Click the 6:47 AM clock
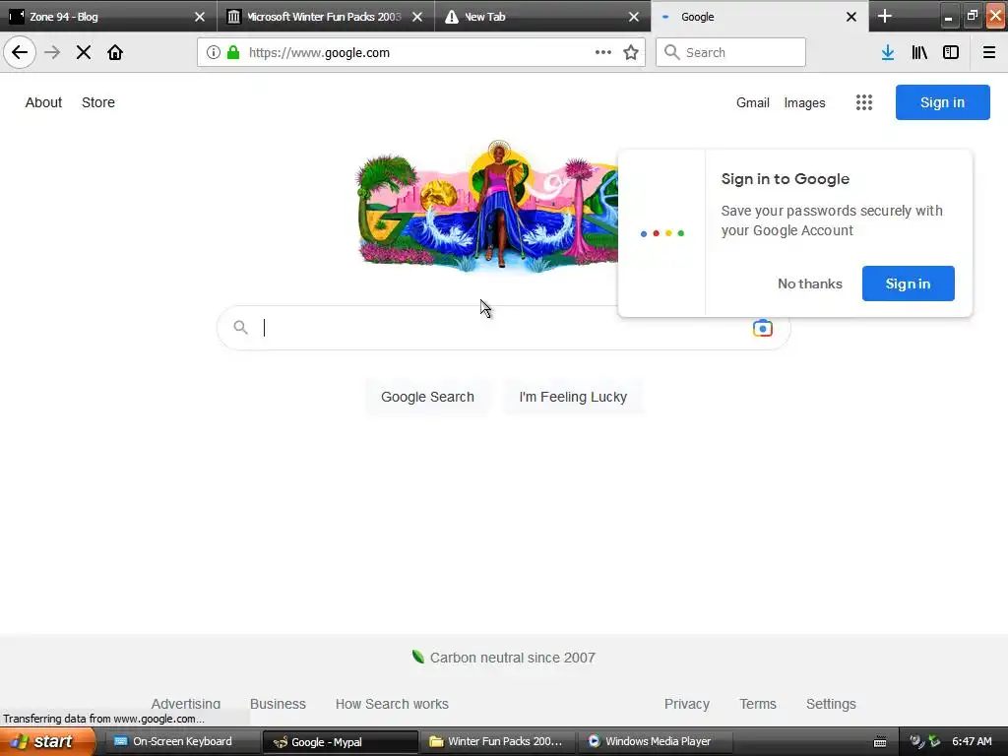The height and width of the screenshot is (756, 1008). click(x=972, y=741)
